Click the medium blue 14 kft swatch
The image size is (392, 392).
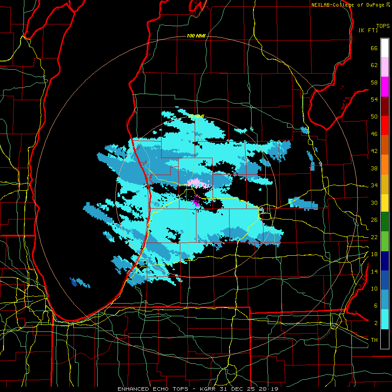[x=385, y=280]
